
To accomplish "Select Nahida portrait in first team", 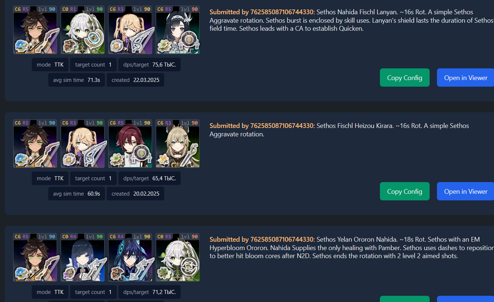I will 83,30.
